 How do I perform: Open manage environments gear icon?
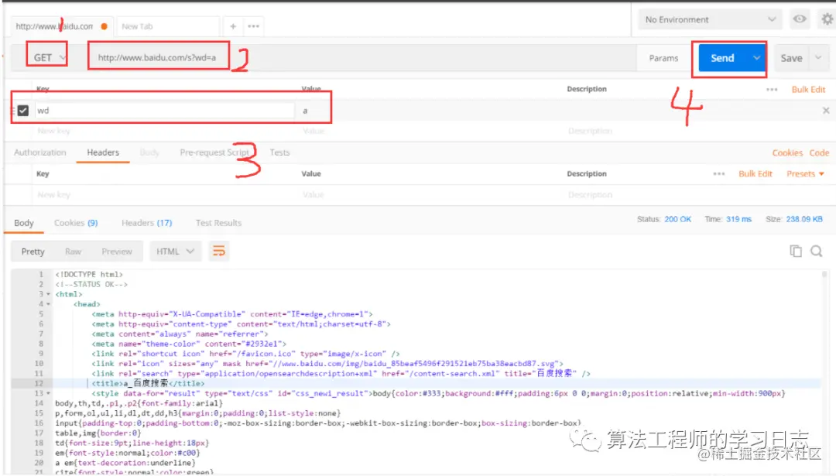(827, 19)
